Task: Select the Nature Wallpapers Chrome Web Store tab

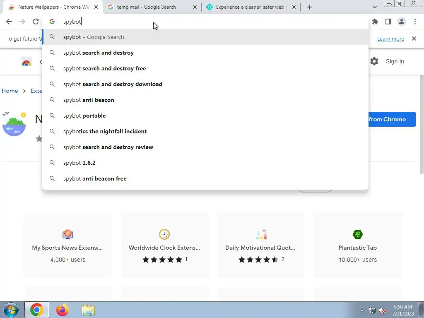Action: [53, 7]
